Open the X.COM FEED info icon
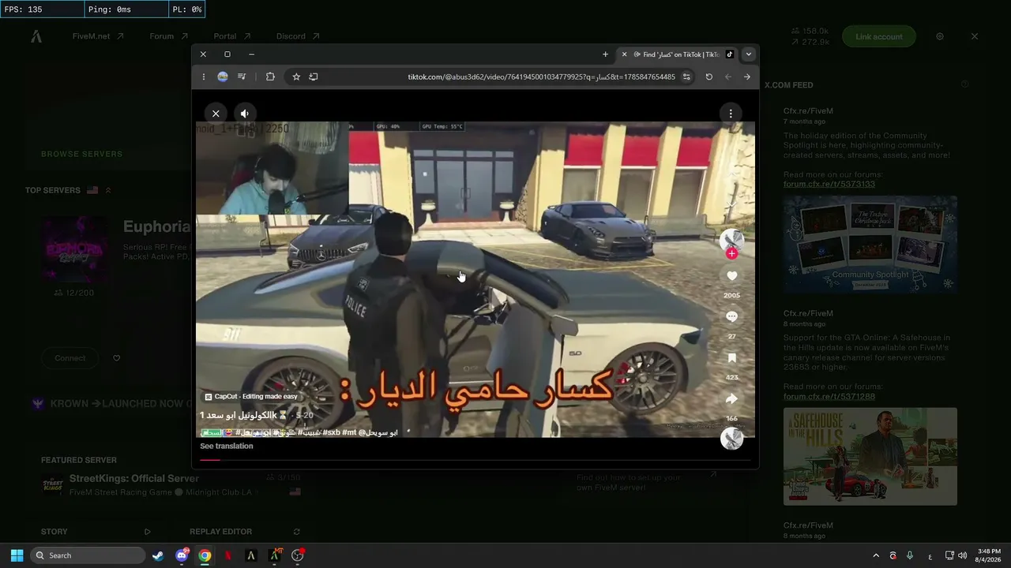 point(964,84)
